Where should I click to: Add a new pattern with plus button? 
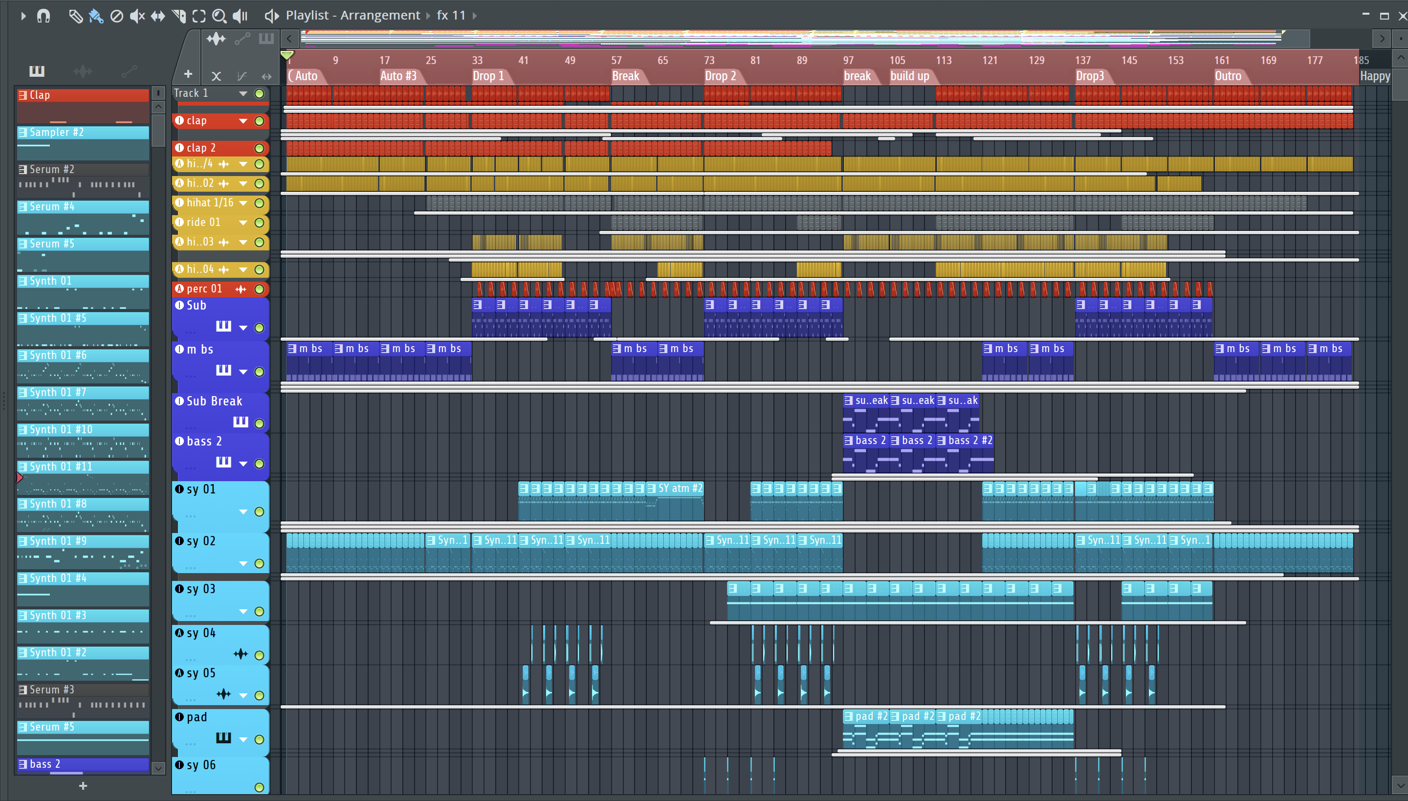(x=83, y=785)
